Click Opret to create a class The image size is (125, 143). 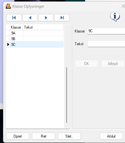click(x=18, y=136)
